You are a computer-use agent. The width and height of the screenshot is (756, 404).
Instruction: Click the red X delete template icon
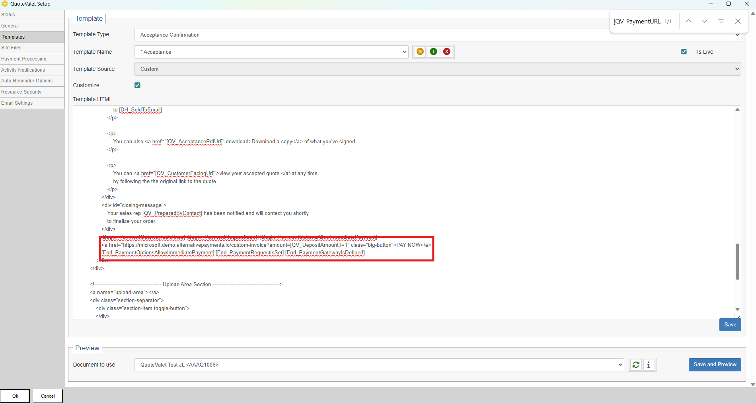coord(447,52)
